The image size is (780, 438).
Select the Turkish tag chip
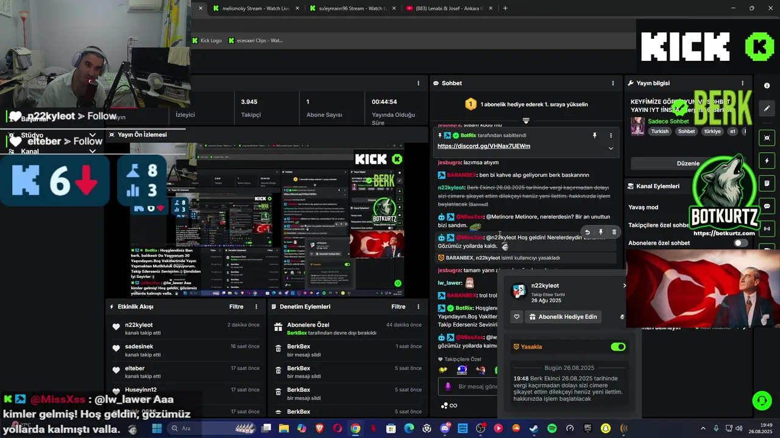660,131
